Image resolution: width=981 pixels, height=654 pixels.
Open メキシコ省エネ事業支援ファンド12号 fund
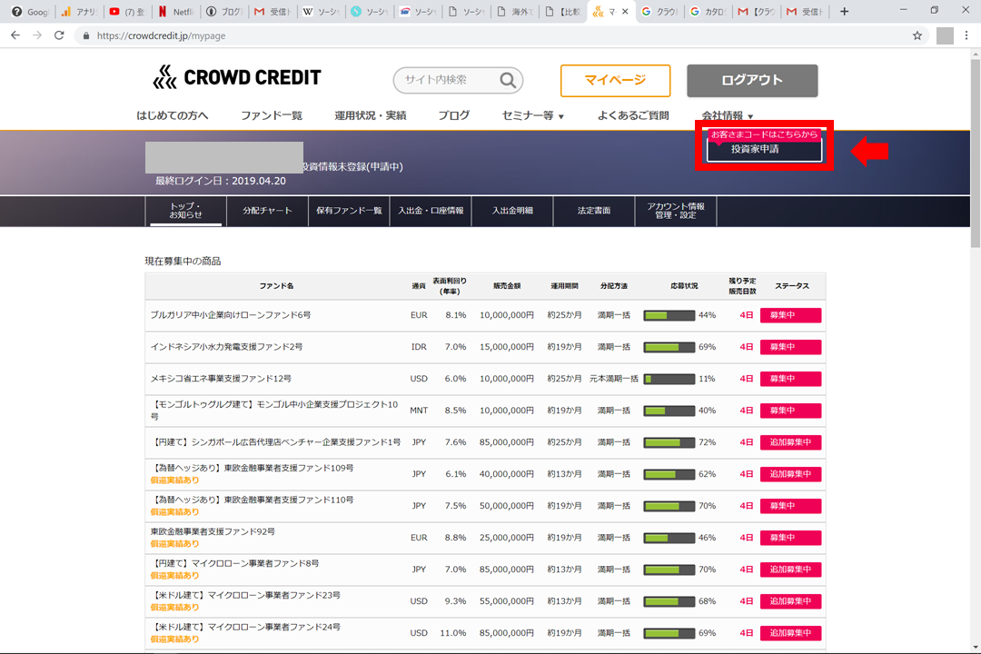point(221,379)
